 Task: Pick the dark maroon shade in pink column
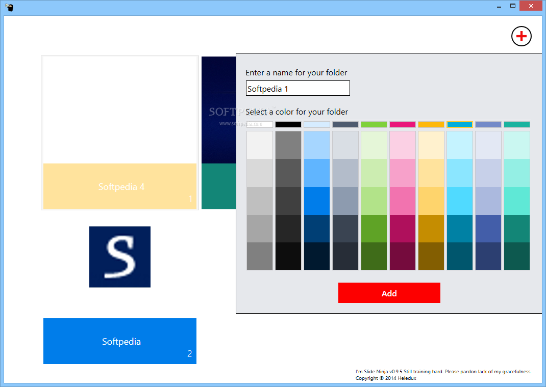[403, 256]
